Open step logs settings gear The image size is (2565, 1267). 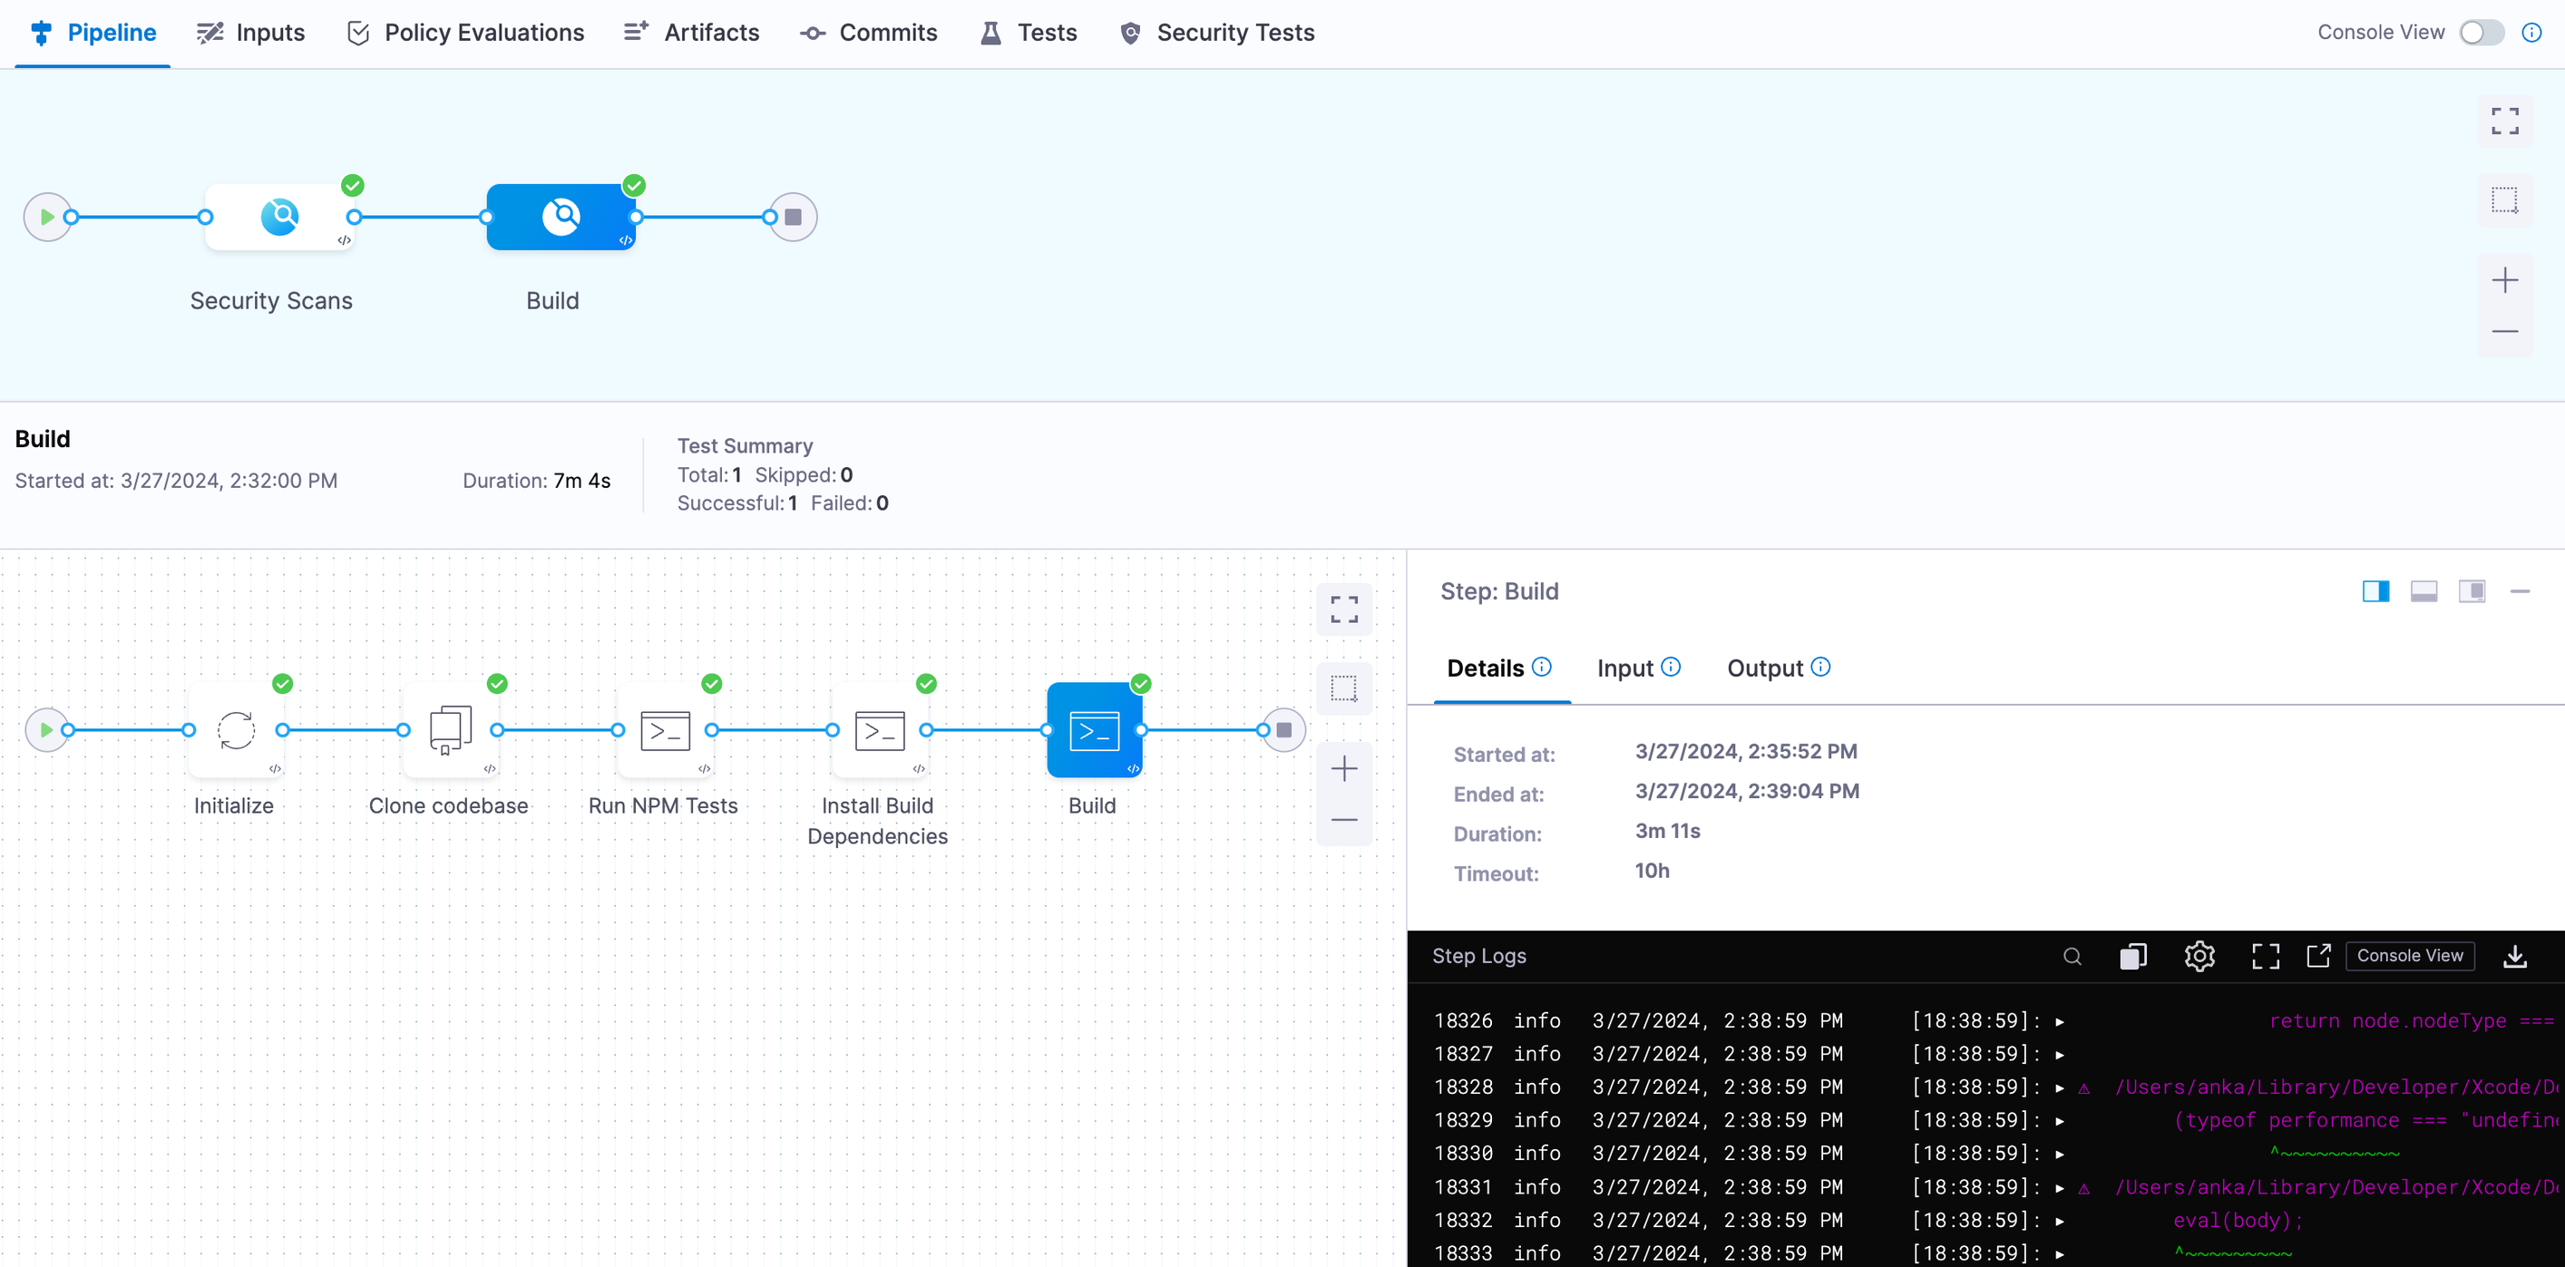2199,957
